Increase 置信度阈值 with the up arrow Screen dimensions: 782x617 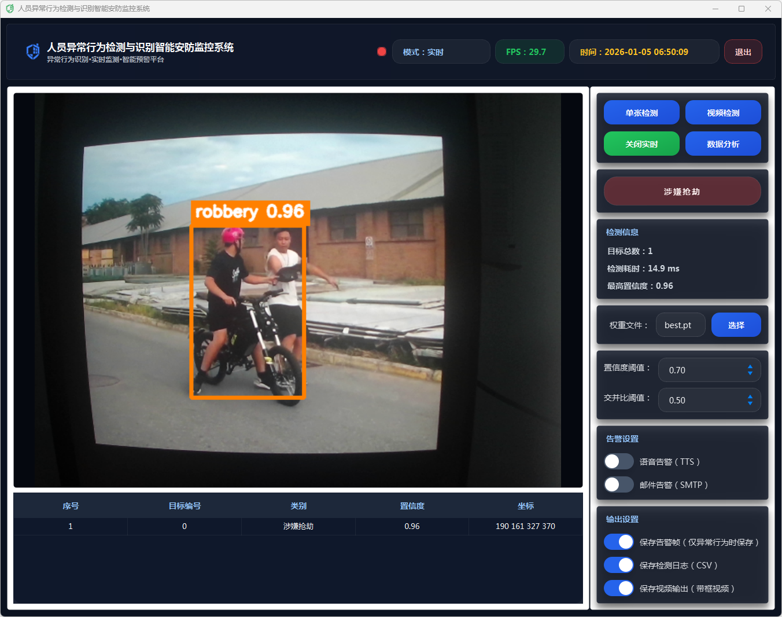(750, 366)
